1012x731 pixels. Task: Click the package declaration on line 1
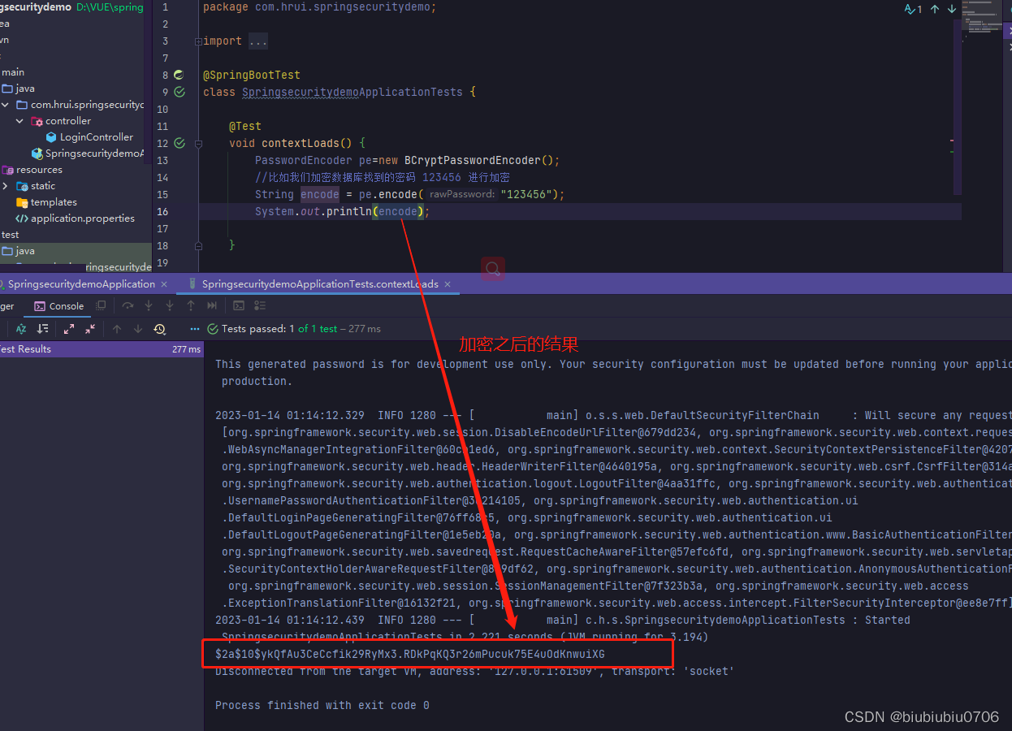[x=319, y=6]
